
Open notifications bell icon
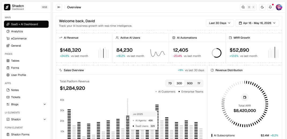(x=270, y=7)
